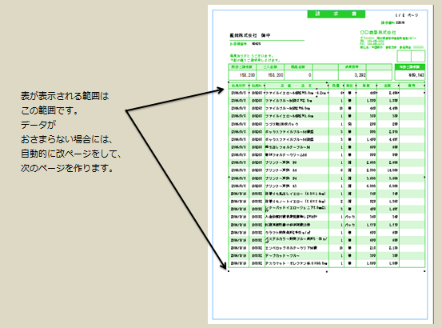
Task: Click the annotation text 表が表示される範囲は
Action: click(x=65, y=96)
